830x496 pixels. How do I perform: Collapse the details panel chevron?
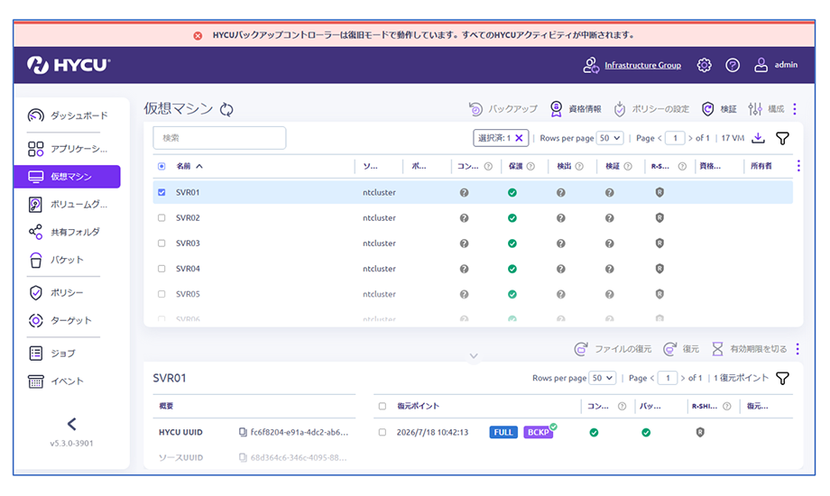pyautogui.click(x=474, y=355)
